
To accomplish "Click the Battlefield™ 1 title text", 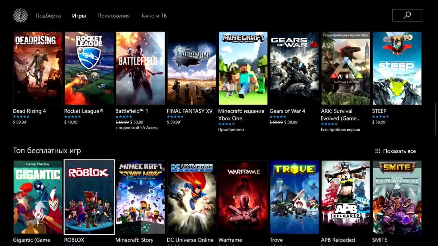I will click(132, 111).
